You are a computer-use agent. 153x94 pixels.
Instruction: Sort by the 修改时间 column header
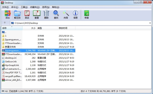66,28
